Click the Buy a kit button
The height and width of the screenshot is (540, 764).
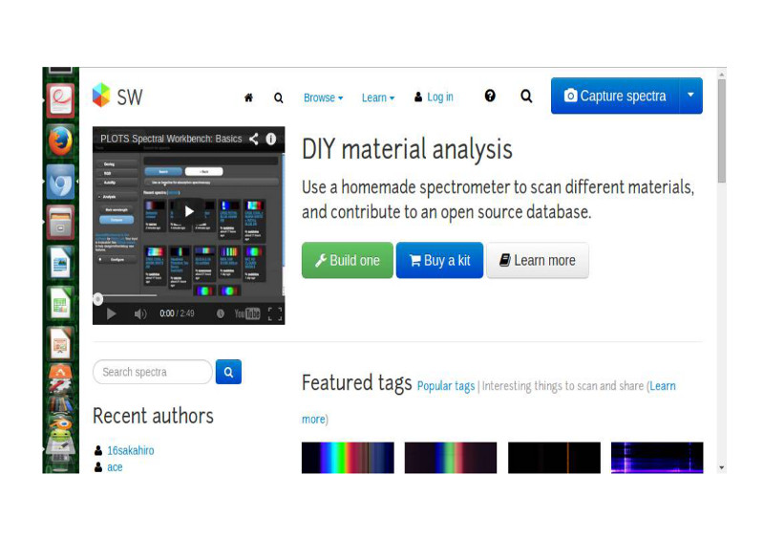[439, 260]
